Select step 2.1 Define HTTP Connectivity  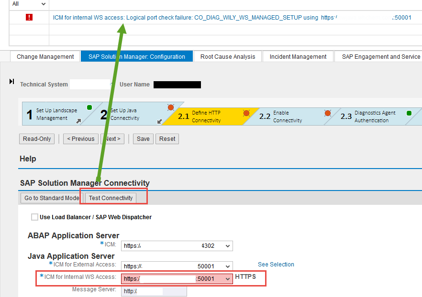[x=210, y=117]
